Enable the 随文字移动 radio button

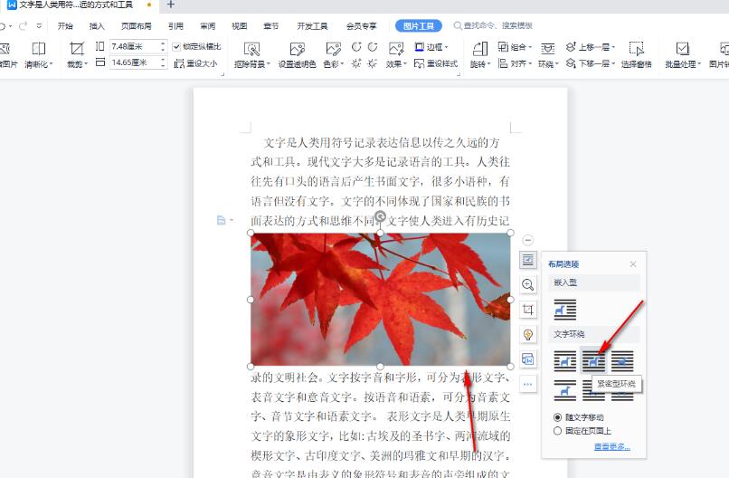[x=557, y=417]
